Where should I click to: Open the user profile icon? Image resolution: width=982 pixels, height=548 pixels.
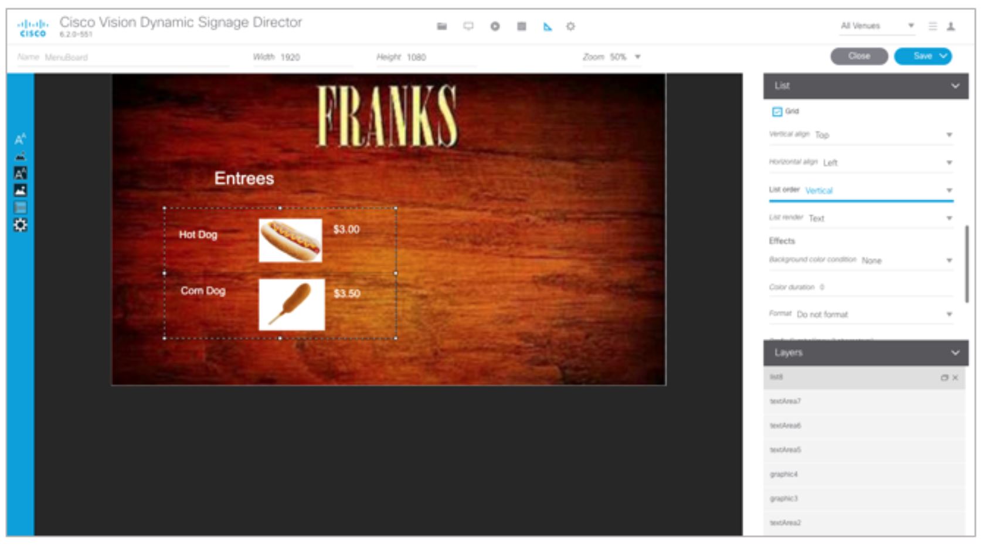click(951, 26)
